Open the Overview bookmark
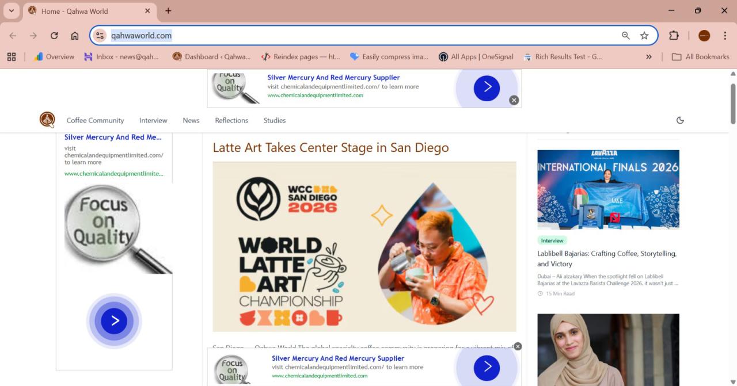 (x=54, y=56)
